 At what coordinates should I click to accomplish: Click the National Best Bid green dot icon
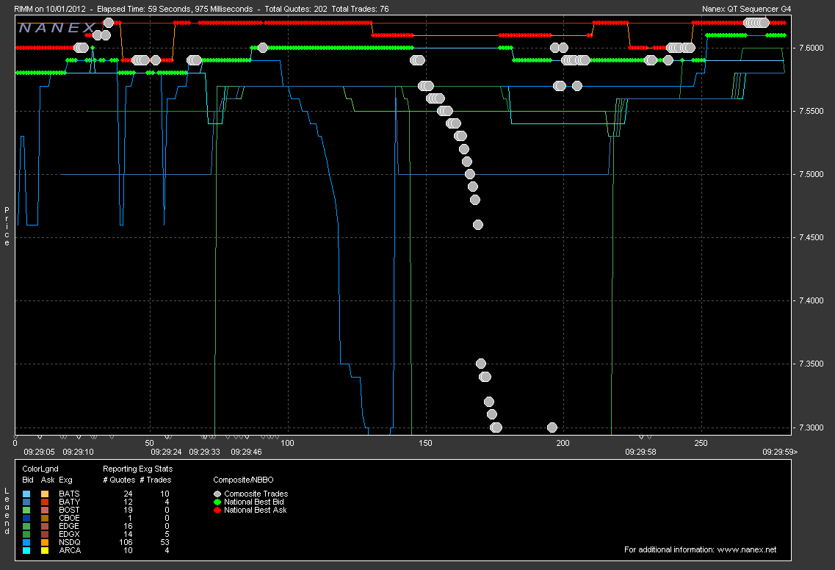217,502
